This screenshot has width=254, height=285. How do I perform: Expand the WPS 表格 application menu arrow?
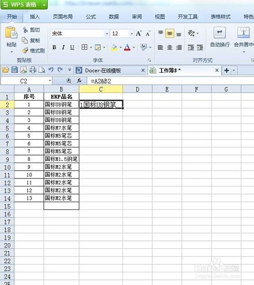point(44,5)
